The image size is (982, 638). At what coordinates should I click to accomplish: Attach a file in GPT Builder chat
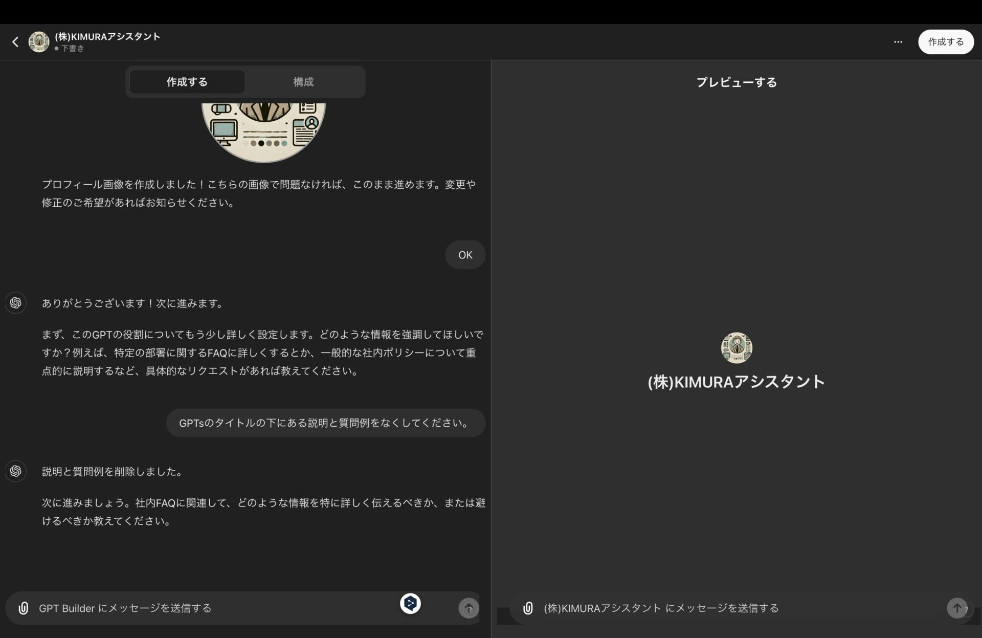point(24,608)
